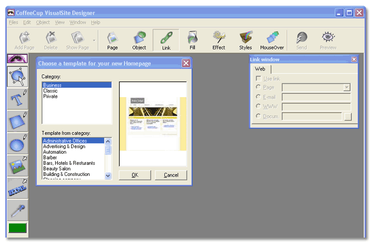Select the eyedropper color picker tool

tap(18, 210)
